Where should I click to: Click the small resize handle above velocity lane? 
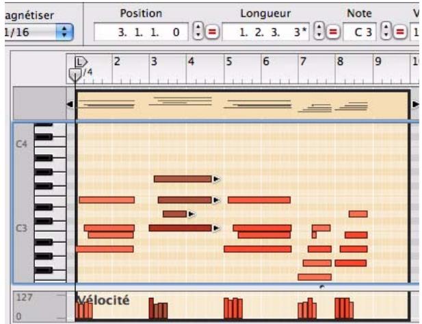point(321,287)
